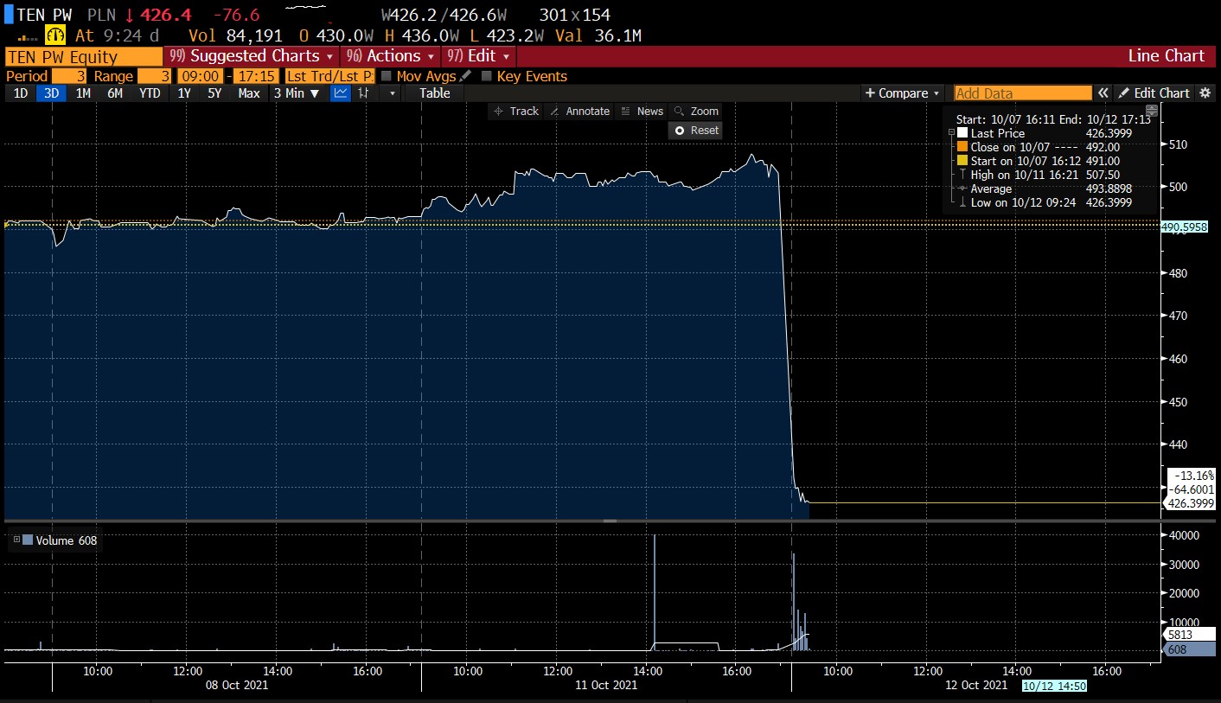
Task: Open the Edit dropdown menu
Action: (x=478, y=56)
